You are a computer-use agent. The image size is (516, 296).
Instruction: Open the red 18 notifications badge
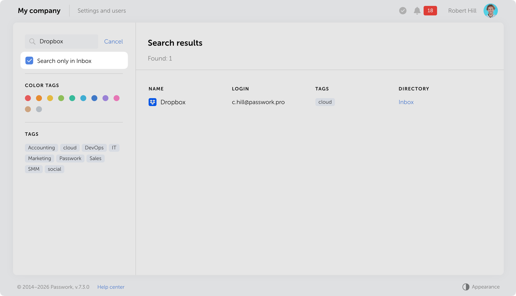click(x=430, y=11)
